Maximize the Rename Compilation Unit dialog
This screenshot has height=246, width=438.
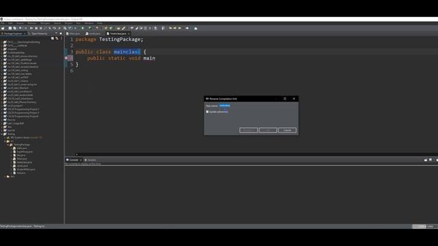click(x=285, y=98)
